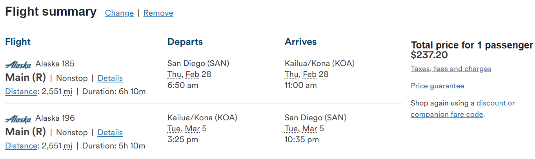Click Distance link for Alaska 185
This screenshot has width=535, height=159.
tap(21, 92)
